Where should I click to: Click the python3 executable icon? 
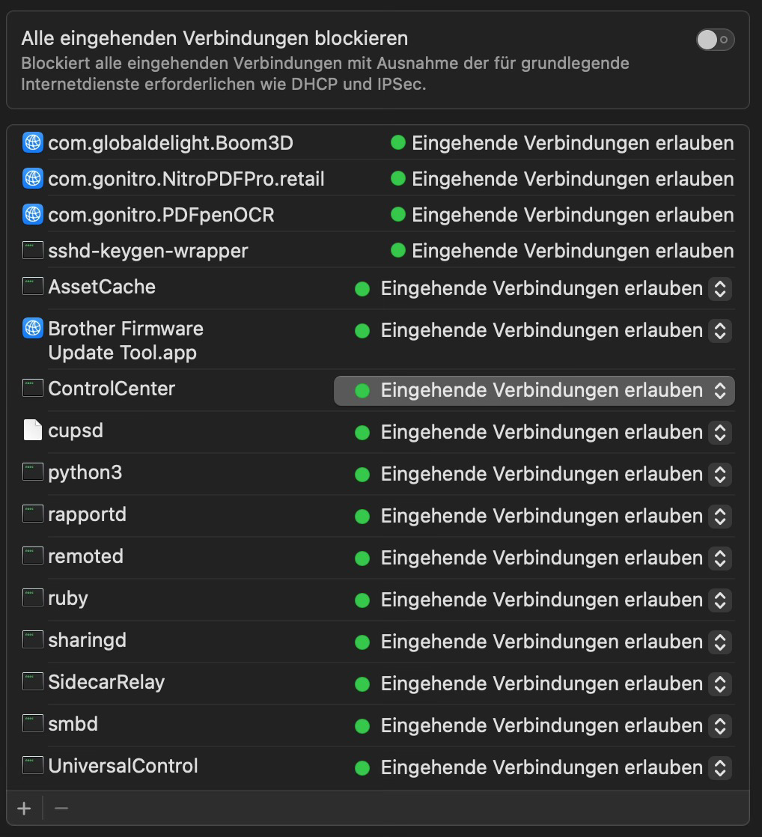[33, 472]
